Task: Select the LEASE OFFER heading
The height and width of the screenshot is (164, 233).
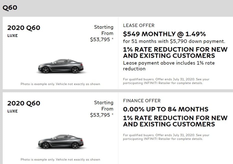Action: [x=139, y=25]
